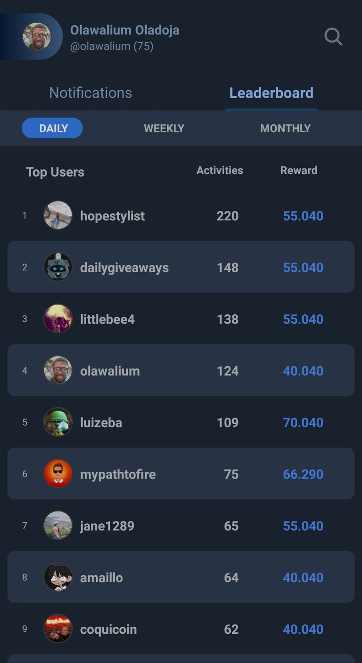Tap coquicoin's red avatar thumbnail
Screen dimensions: 362x663
pyautogui.click(x=58, y=629)
